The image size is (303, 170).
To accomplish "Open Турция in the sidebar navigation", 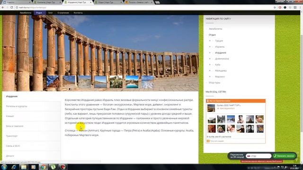I will tap(219, 41).
